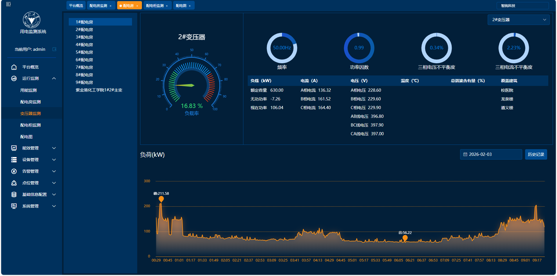This screenshot has height=276, width=557.
Task: Click the 平台概览 home icon
Action: [14, 67]
